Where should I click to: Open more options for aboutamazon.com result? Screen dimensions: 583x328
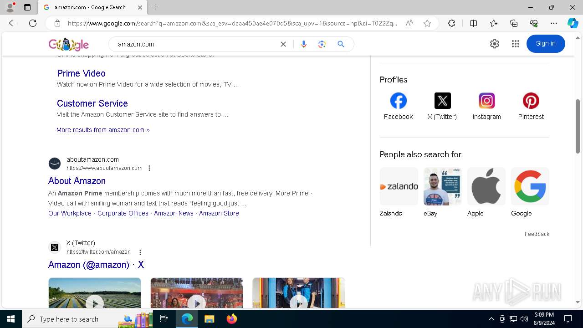click(149, 168)
